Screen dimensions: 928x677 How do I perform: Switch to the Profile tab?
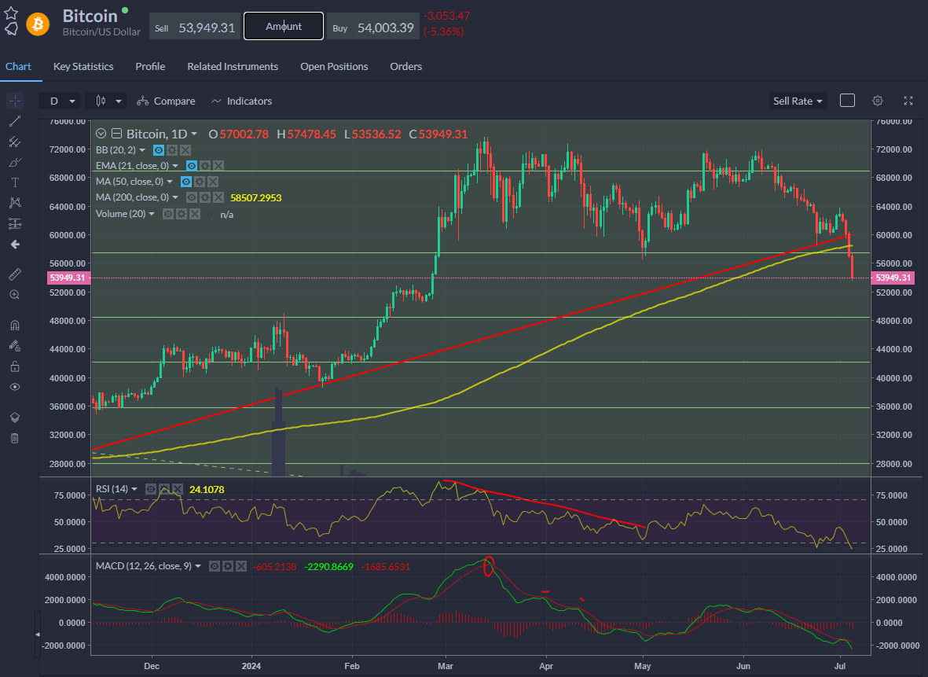coord(150,66)
